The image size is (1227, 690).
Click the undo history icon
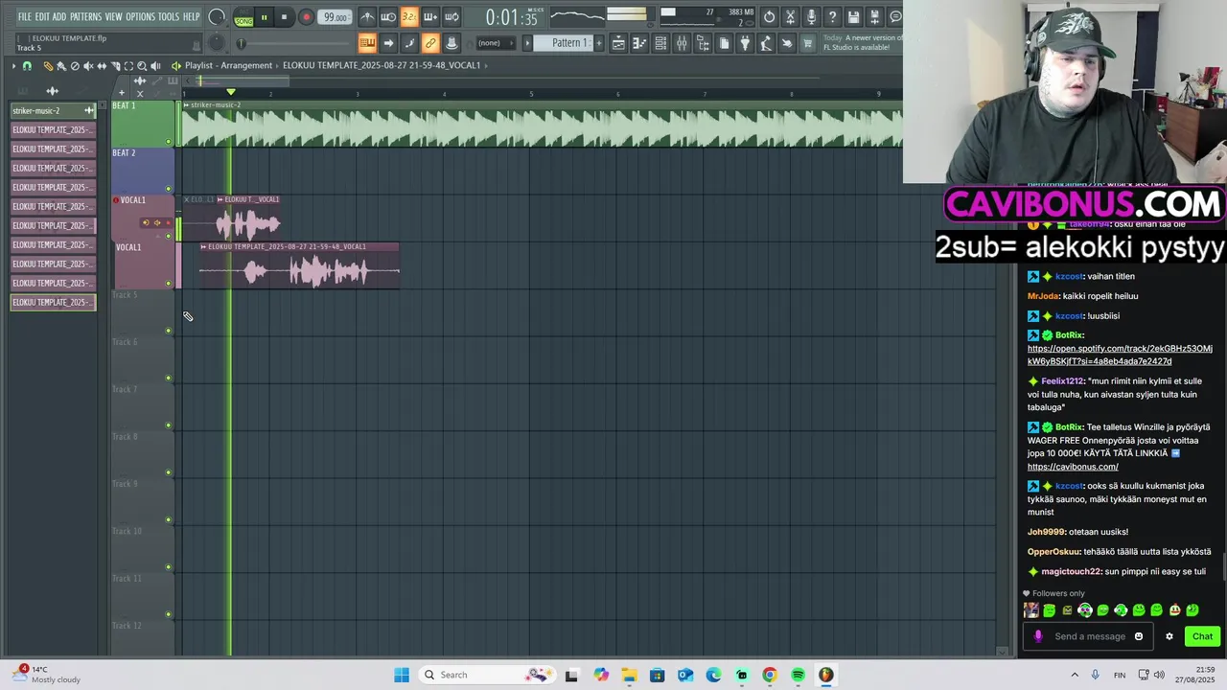coord(769,17)
